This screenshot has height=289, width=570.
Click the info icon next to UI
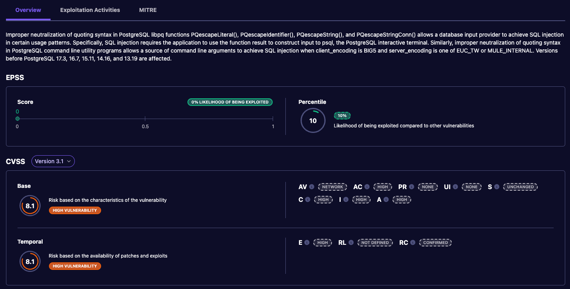pos(455,187)
